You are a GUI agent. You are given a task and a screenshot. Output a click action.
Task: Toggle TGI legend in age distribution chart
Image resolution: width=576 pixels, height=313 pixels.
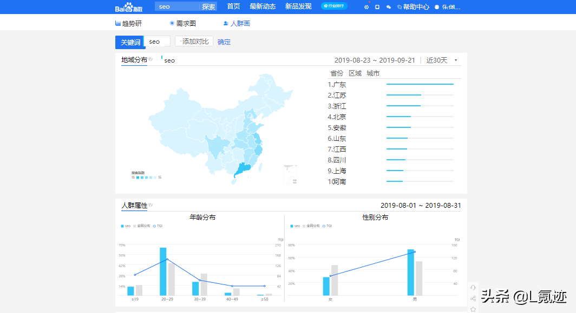(158, 226)
